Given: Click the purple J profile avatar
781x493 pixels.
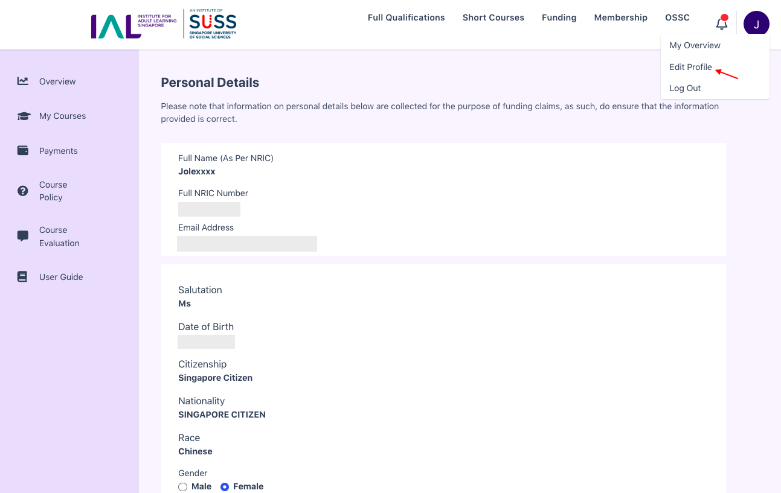Looking at the screenshot, I should point(756,24).
